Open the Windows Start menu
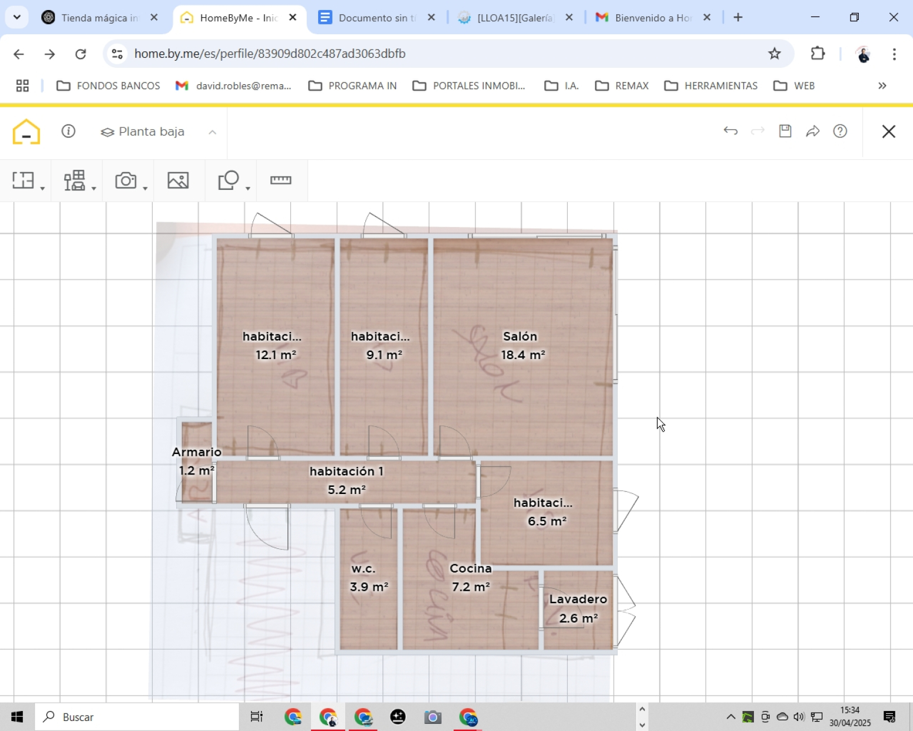Screen dimensions: 913x731 [17, 717]
